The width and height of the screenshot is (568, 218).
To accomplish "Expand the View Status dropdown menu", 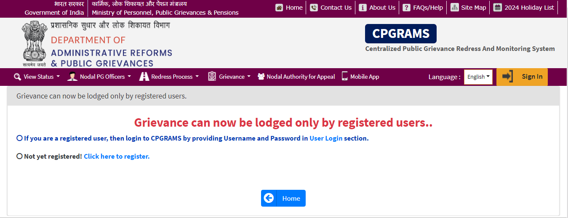I will [x=37, y=77].
